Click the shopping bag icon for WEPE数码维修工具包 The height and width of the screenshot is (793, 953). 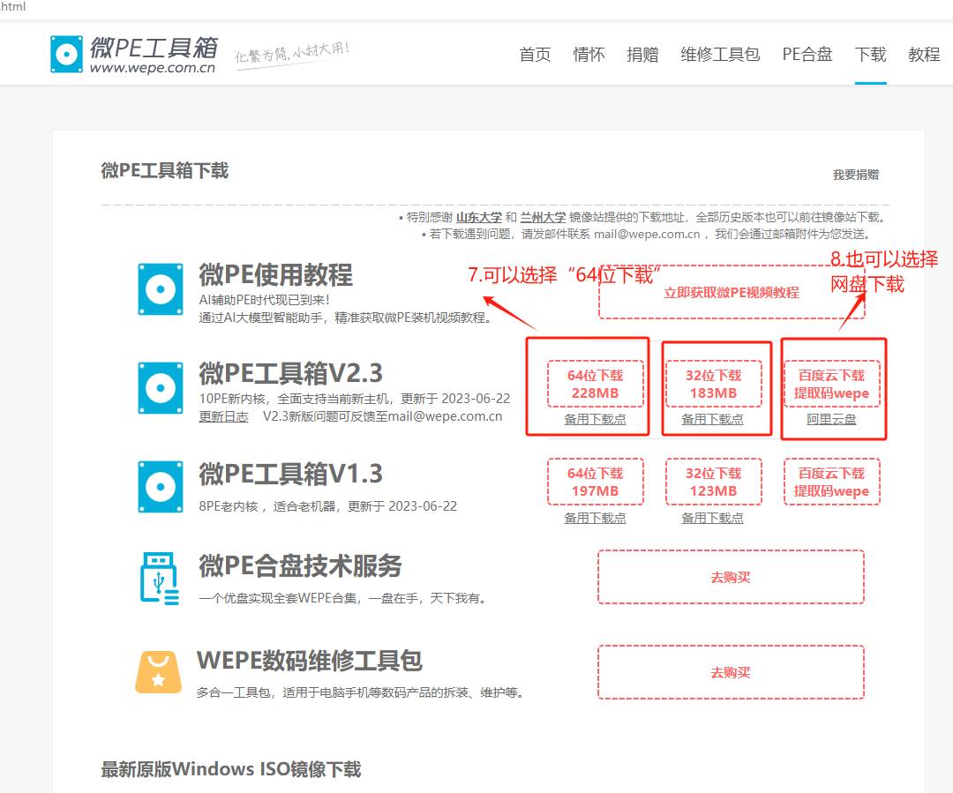[159, 671]
